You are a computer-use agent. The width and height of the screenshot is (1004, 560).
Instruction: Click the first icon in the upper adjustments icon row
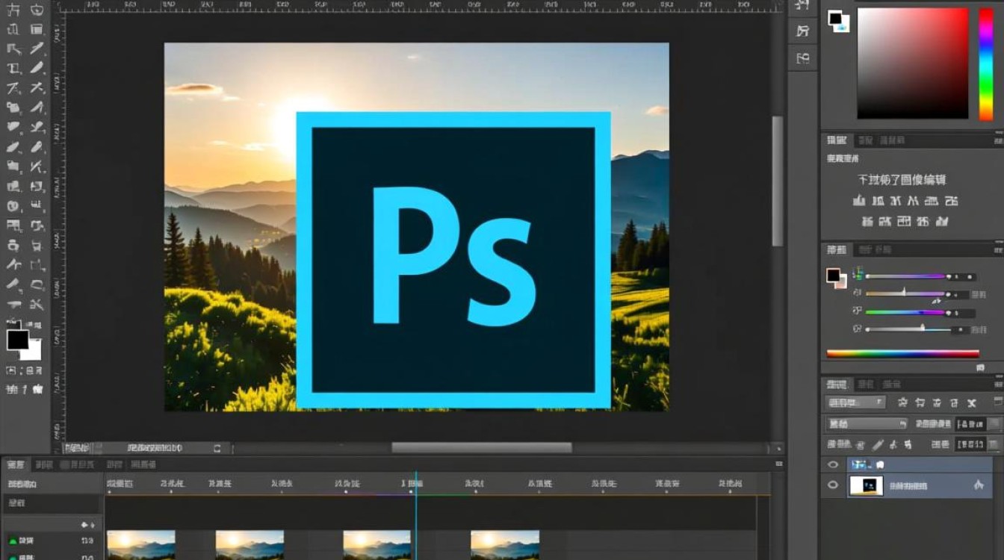click(859, 201)
